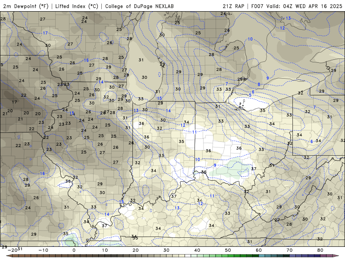
Task: Click the "21Z RAP" model run text
Action: pos(233,6)
